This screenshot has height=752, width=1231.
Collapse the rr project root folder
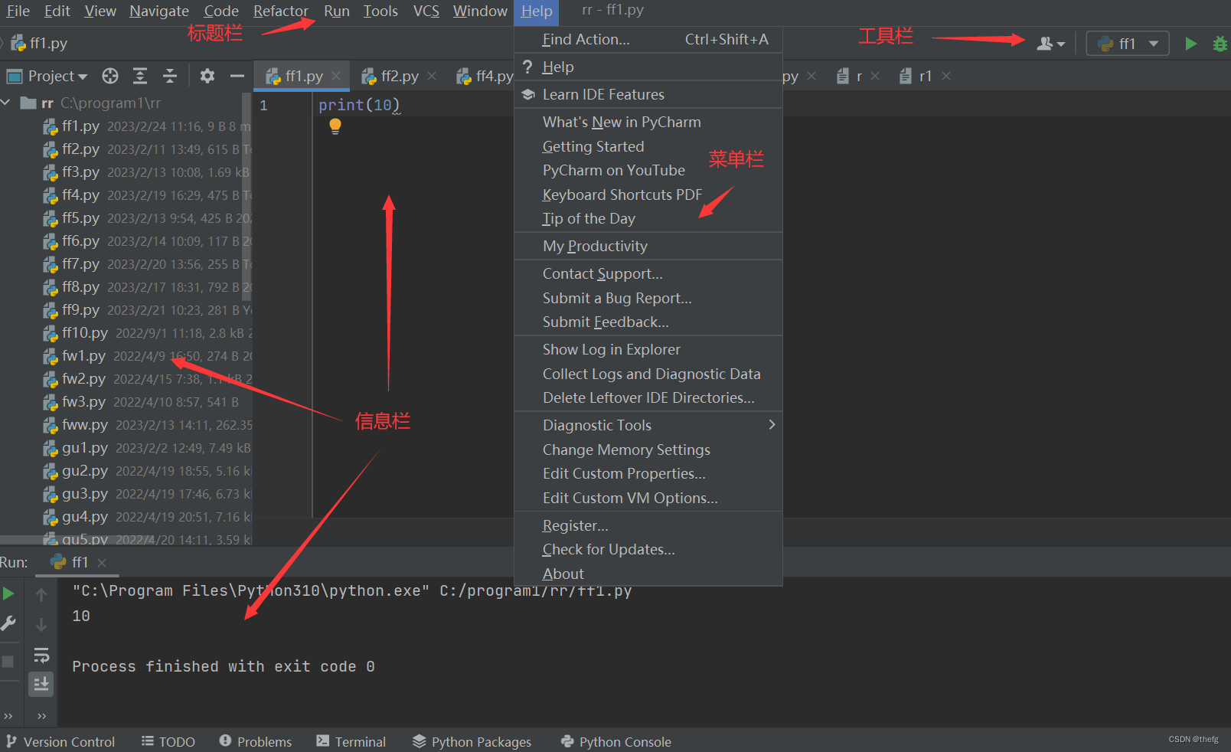click(x=6, y=103)
